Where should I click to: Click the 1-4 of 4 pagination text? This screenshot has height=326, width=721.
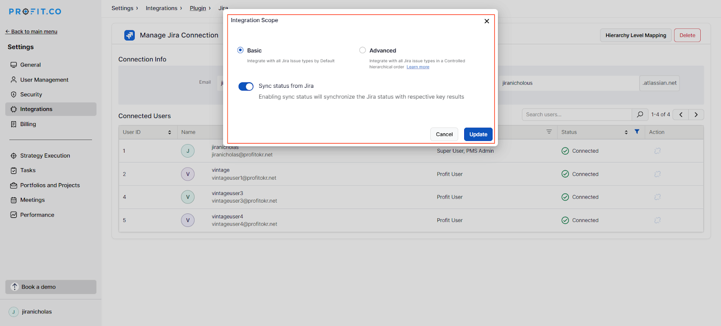(661, 114)
